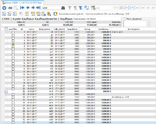Screen dimensions: 156x124
Task: Select the Q3 quarter button
Action: (x=148, y=8)
